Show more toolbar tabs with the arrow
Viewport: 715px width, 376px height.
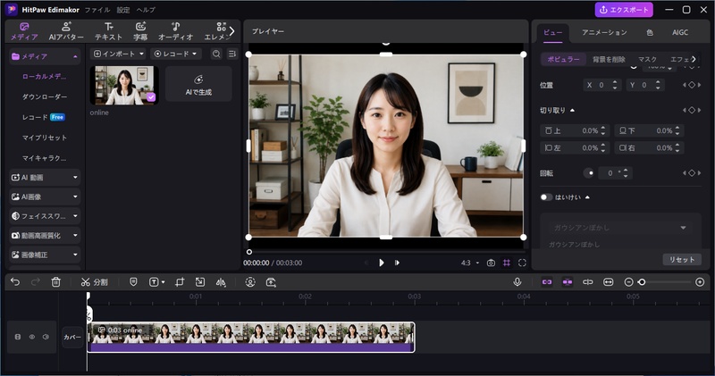231,31
